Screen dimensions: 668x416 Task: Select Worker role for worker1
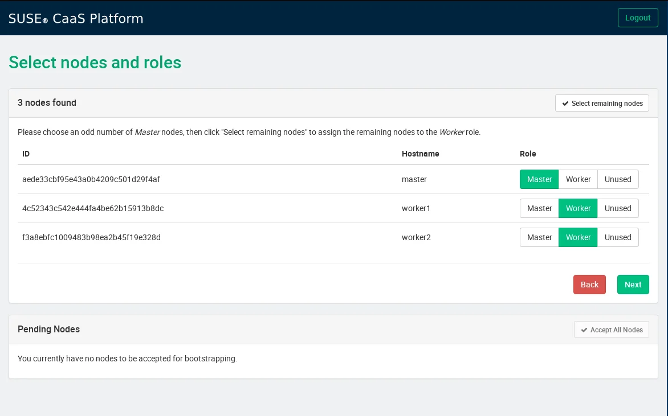tap(578, 208)
